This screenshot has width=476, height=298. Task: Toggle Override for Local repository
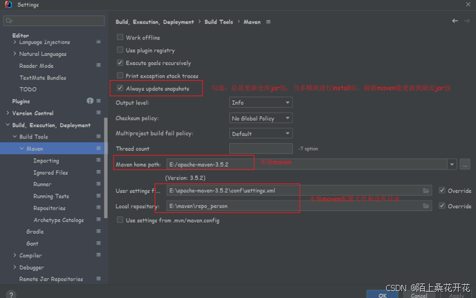(442, 206)
